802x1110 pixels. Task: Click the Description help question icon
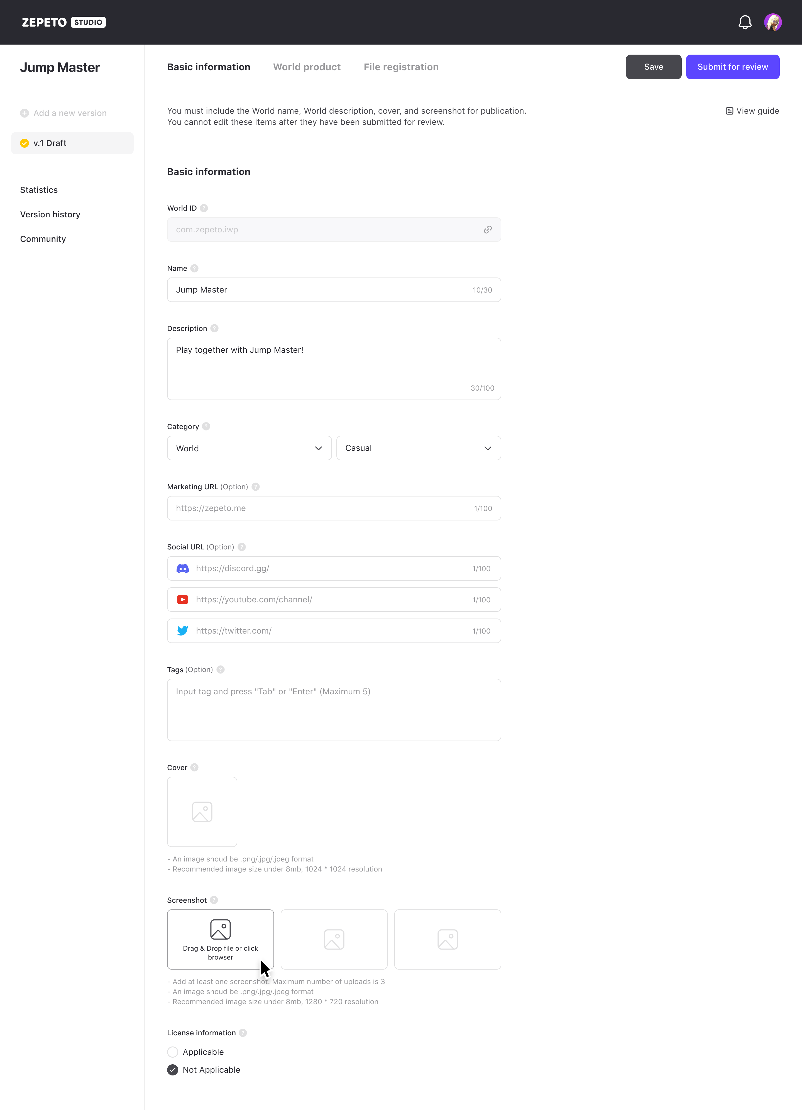pyautogui.click(x=214, y=328)
